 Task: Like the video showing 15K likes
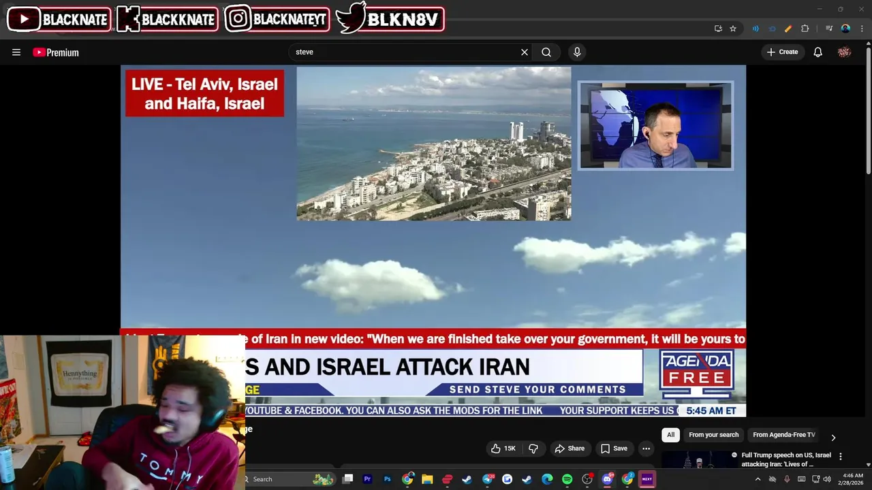pos(503,448)
